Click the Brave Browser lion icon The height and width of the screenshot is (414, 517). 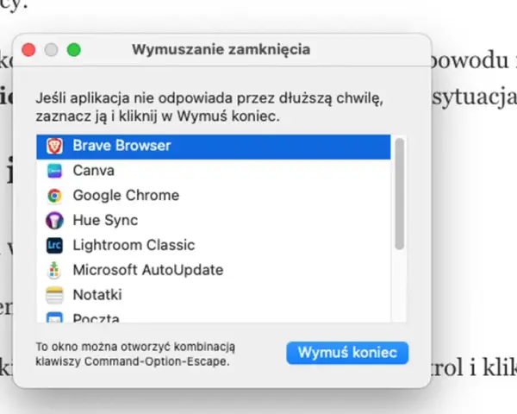coord(54,146)
